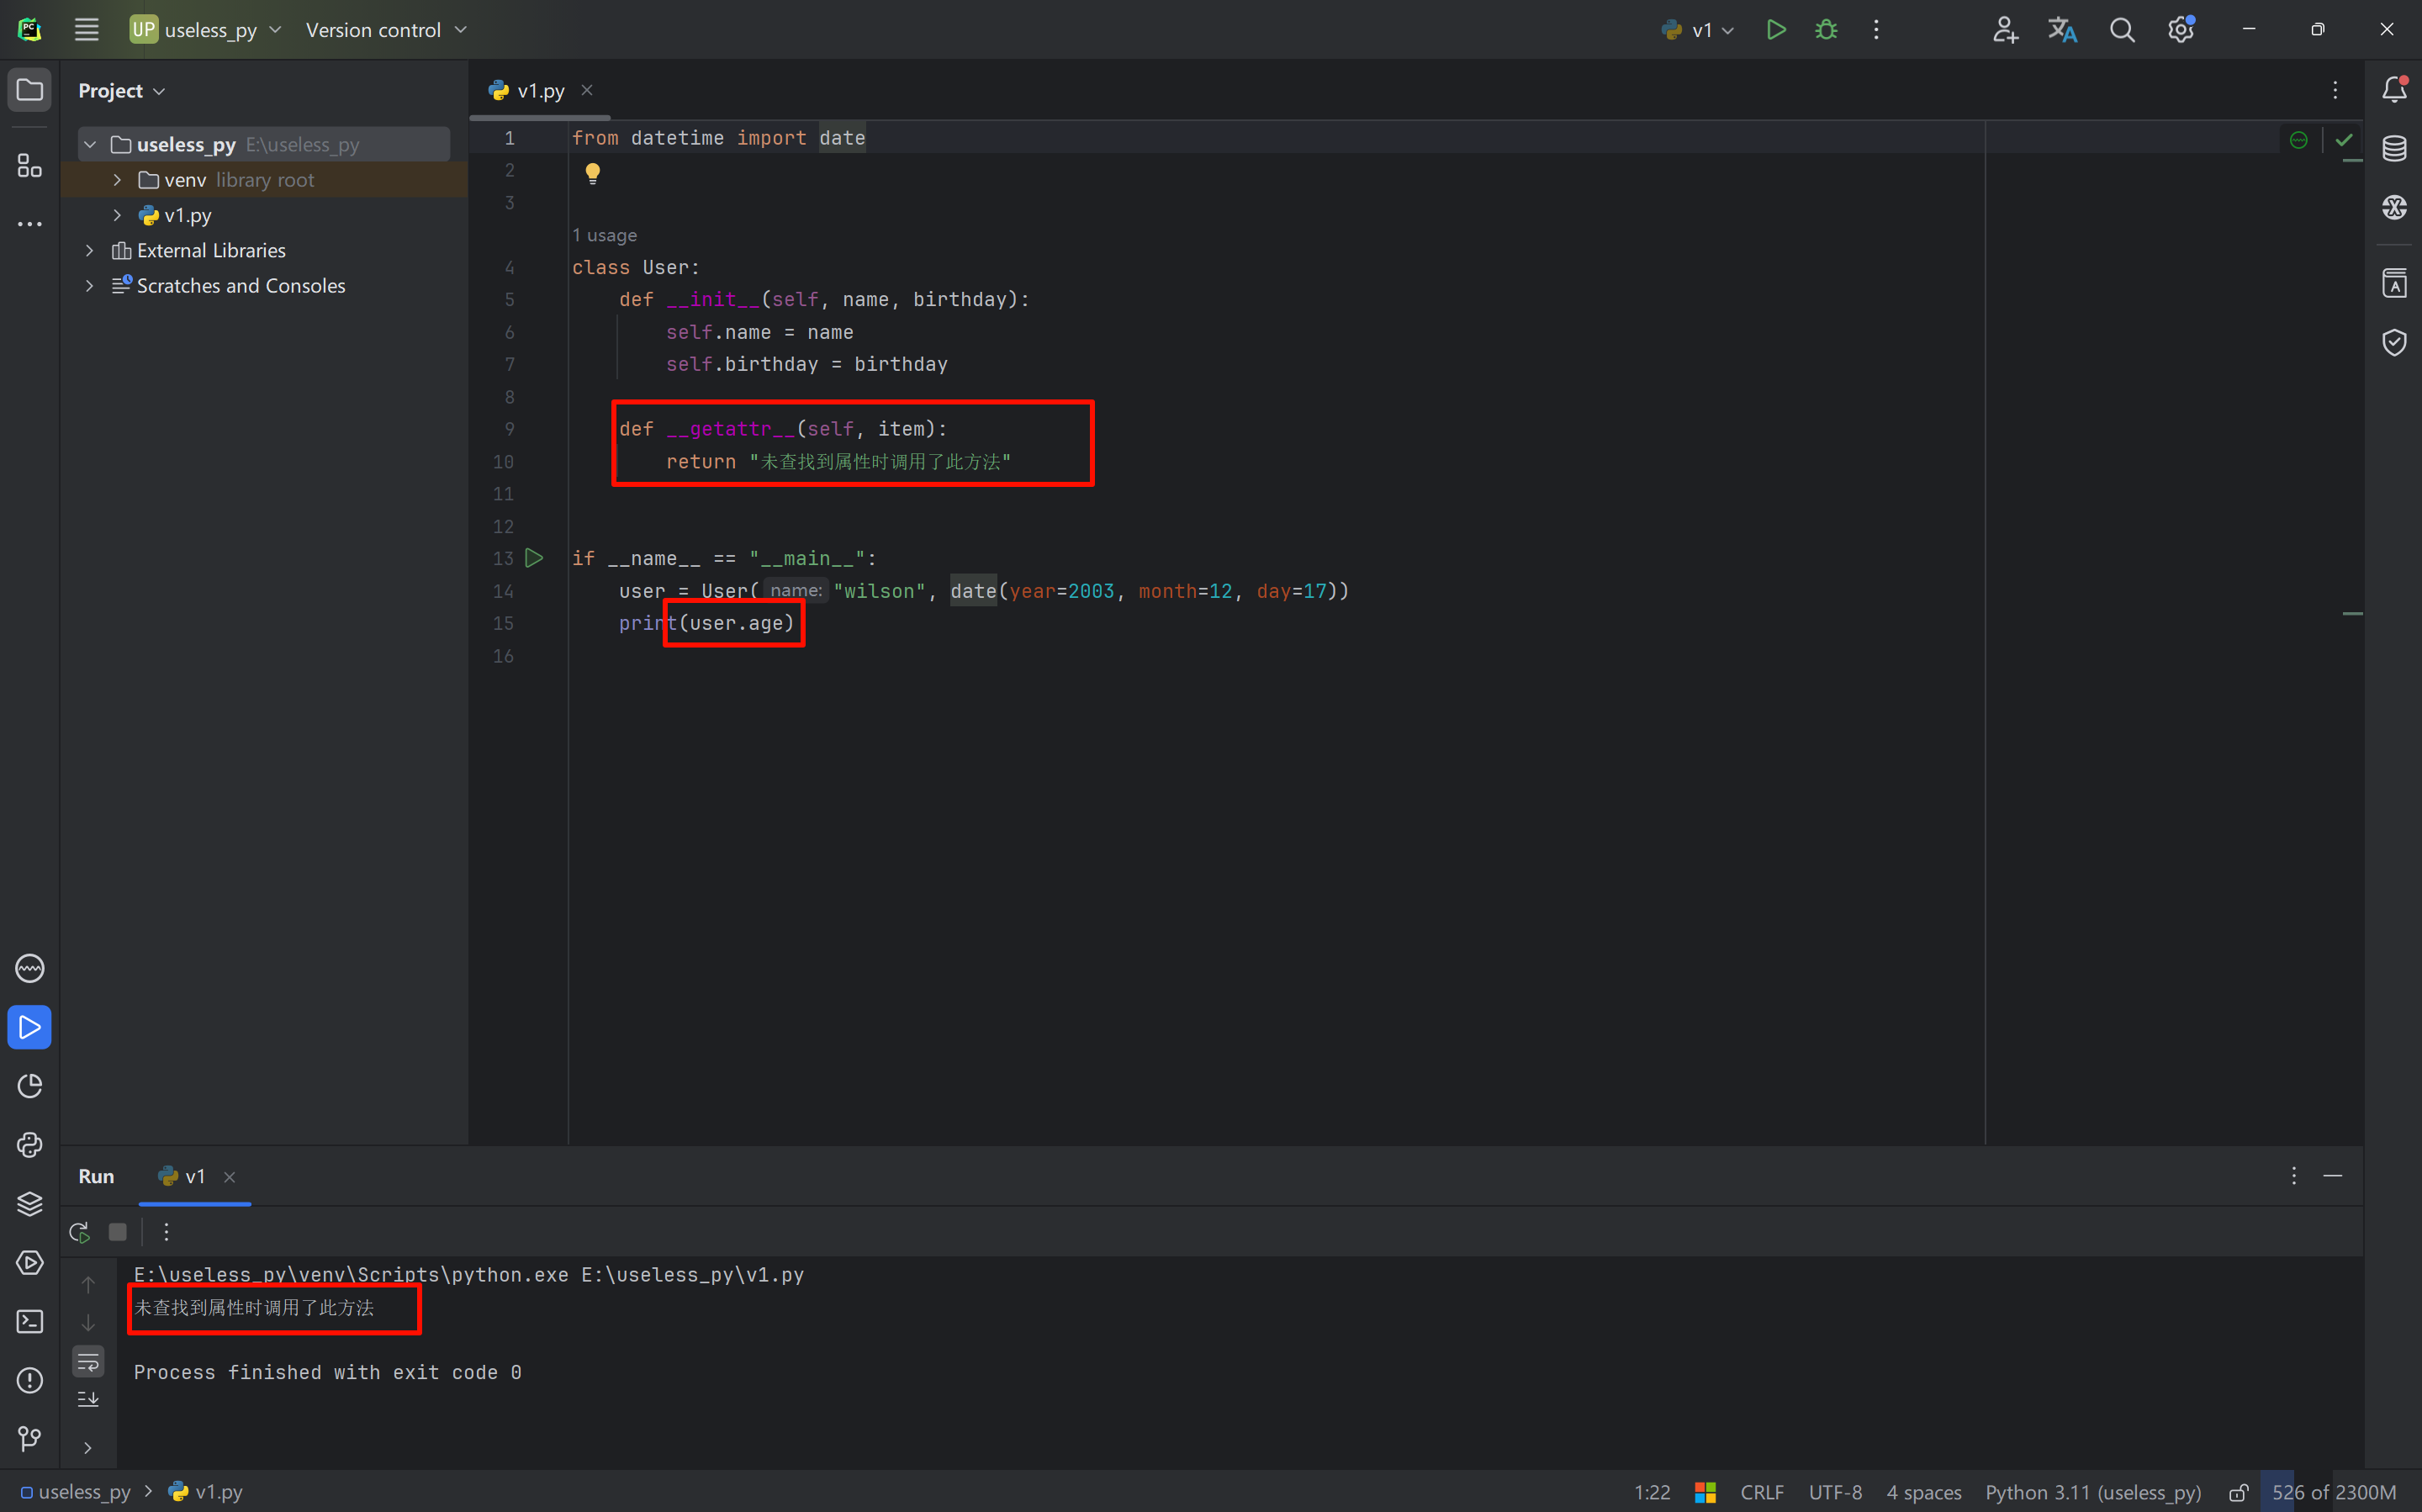Toggle soft-wrap in Run console

(x=88, y=1362)
